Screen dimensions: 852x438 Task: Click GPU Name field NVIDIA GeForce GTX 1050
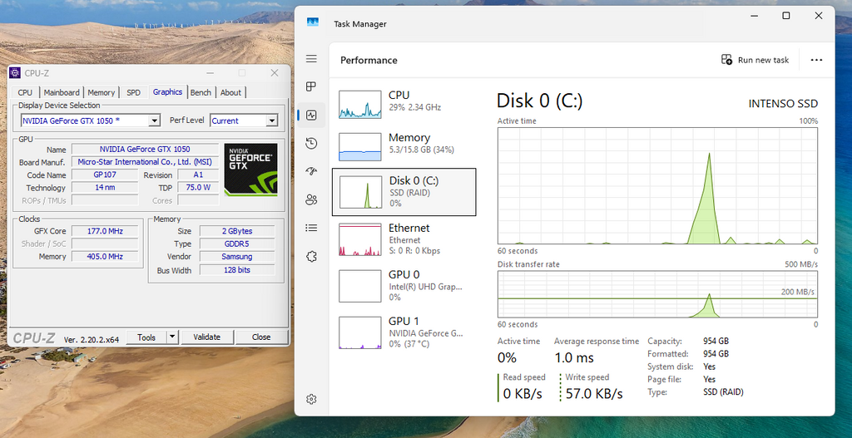coord(145,150)
